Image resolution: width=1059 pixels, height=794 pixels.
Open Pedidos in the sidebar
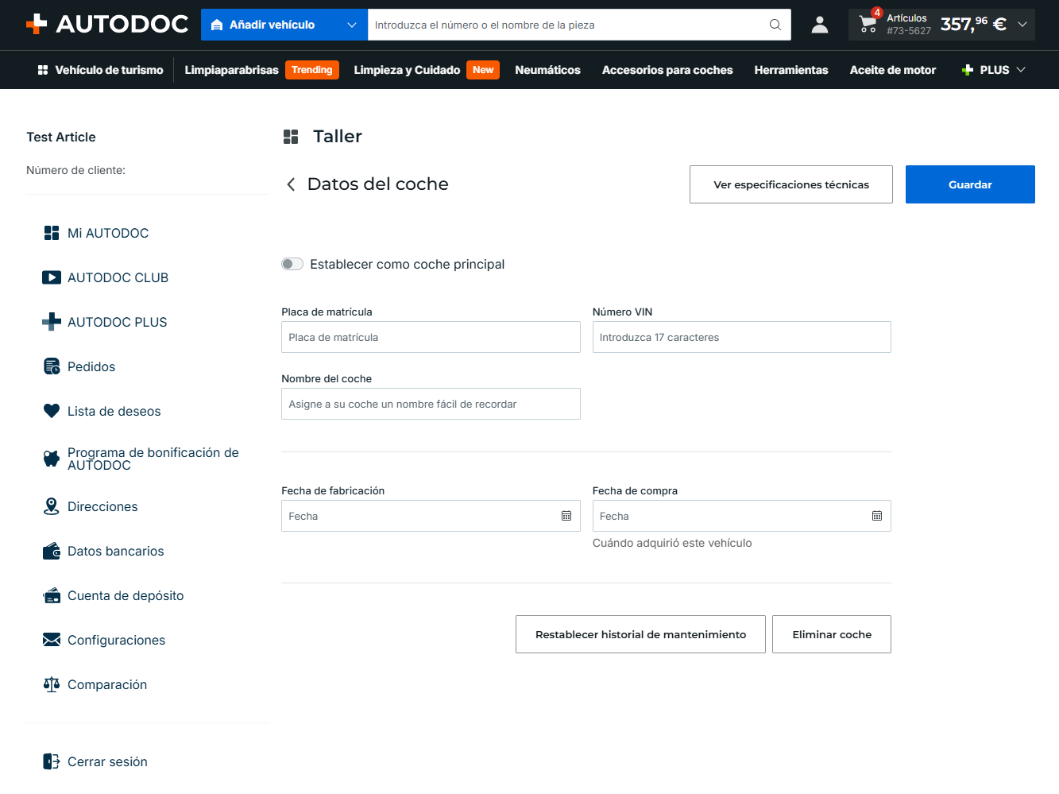91,366
